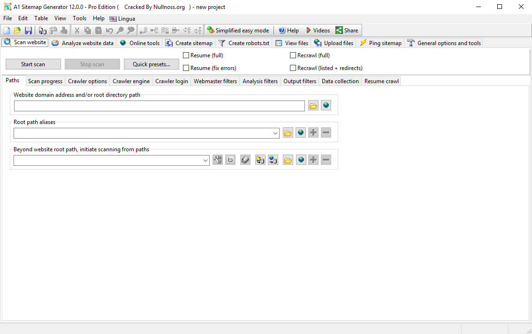The width and height of the screenshot is (532, 334).
Task: Click globe icon in Root path aliases row
Action: point(301,133)
